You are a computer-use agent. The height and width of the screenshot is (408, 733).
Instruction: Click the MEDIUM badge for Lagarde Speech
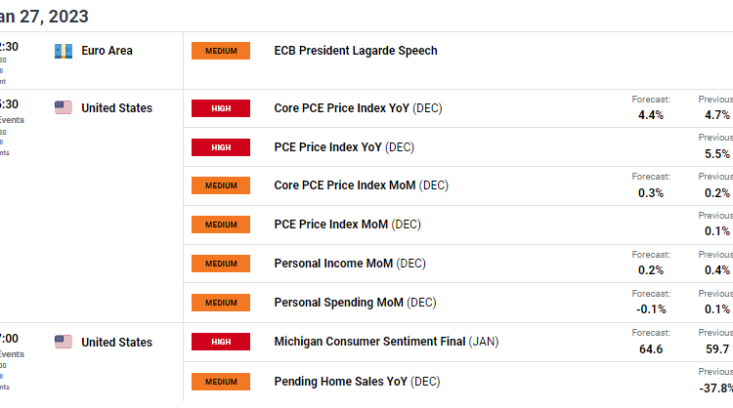point(221,51)
